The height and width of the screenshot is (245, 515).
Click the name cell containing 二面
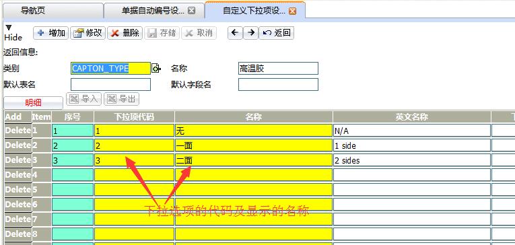(254, 160)
